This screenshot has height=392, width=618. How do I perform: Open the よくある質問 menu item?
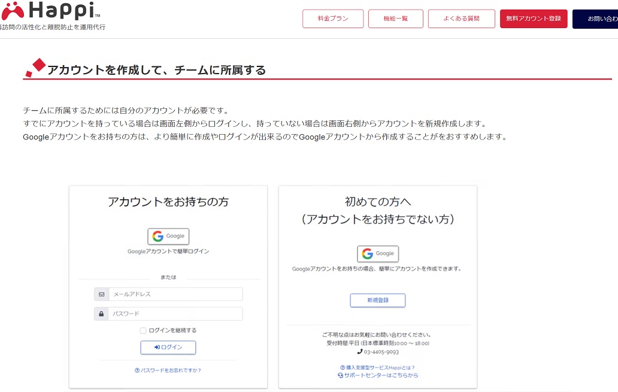(x=462, y=19)
